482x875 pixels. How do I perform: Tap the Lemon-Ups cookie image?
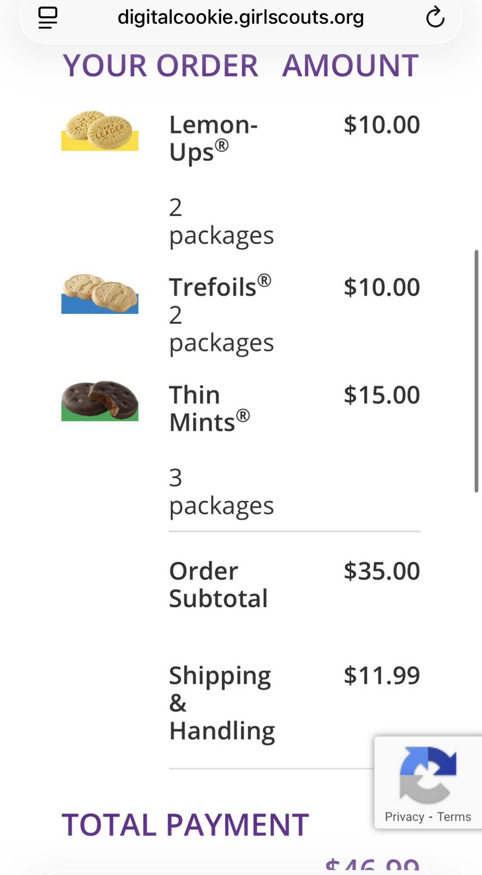[x=100, y=130]
